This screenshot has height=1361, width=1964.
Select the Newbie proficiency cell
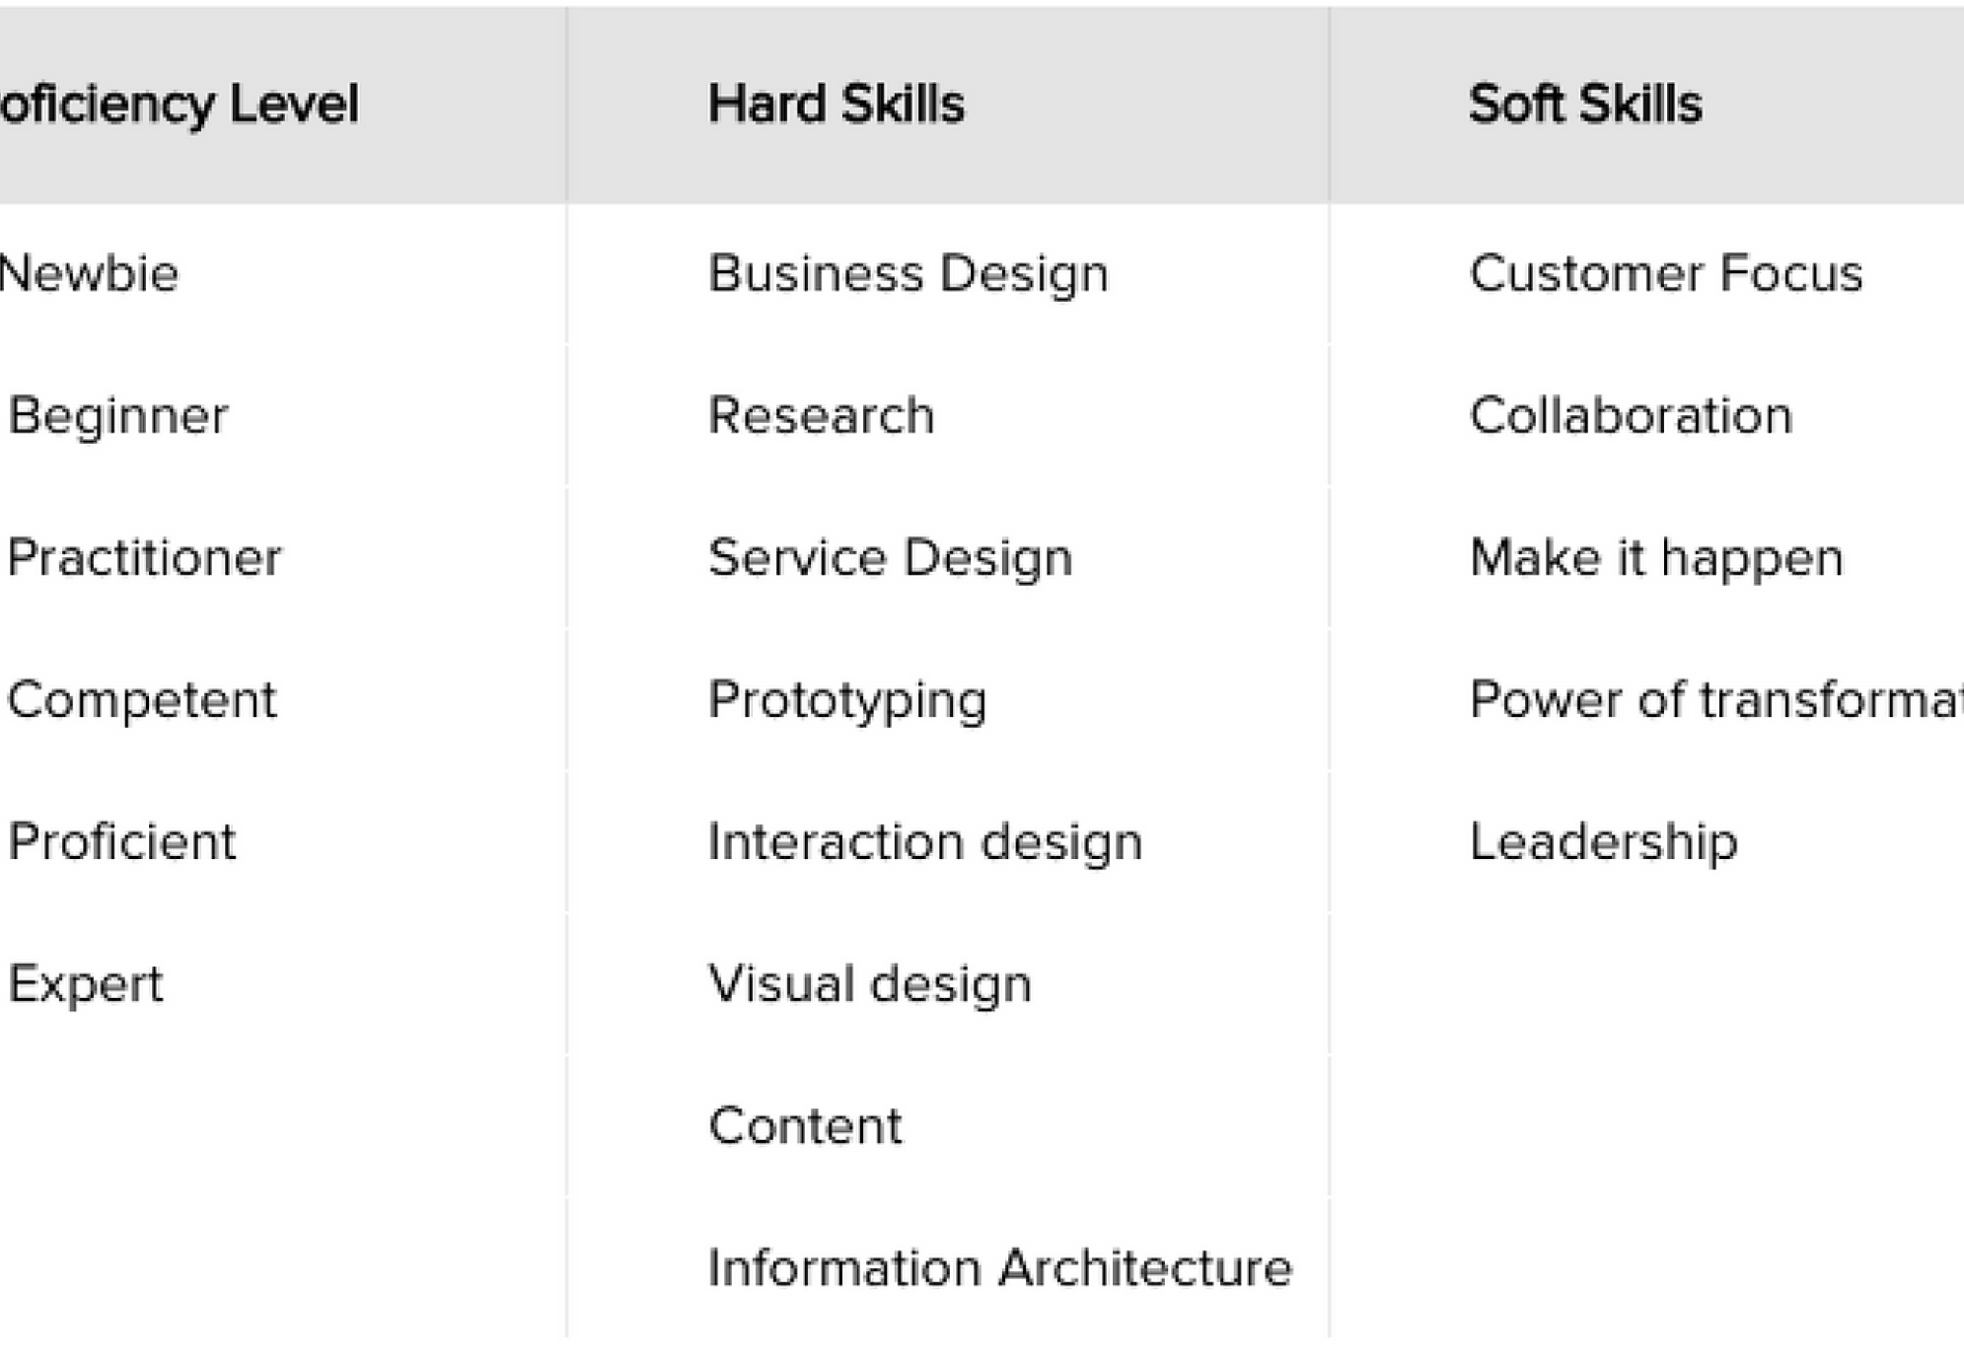[89, 273]
